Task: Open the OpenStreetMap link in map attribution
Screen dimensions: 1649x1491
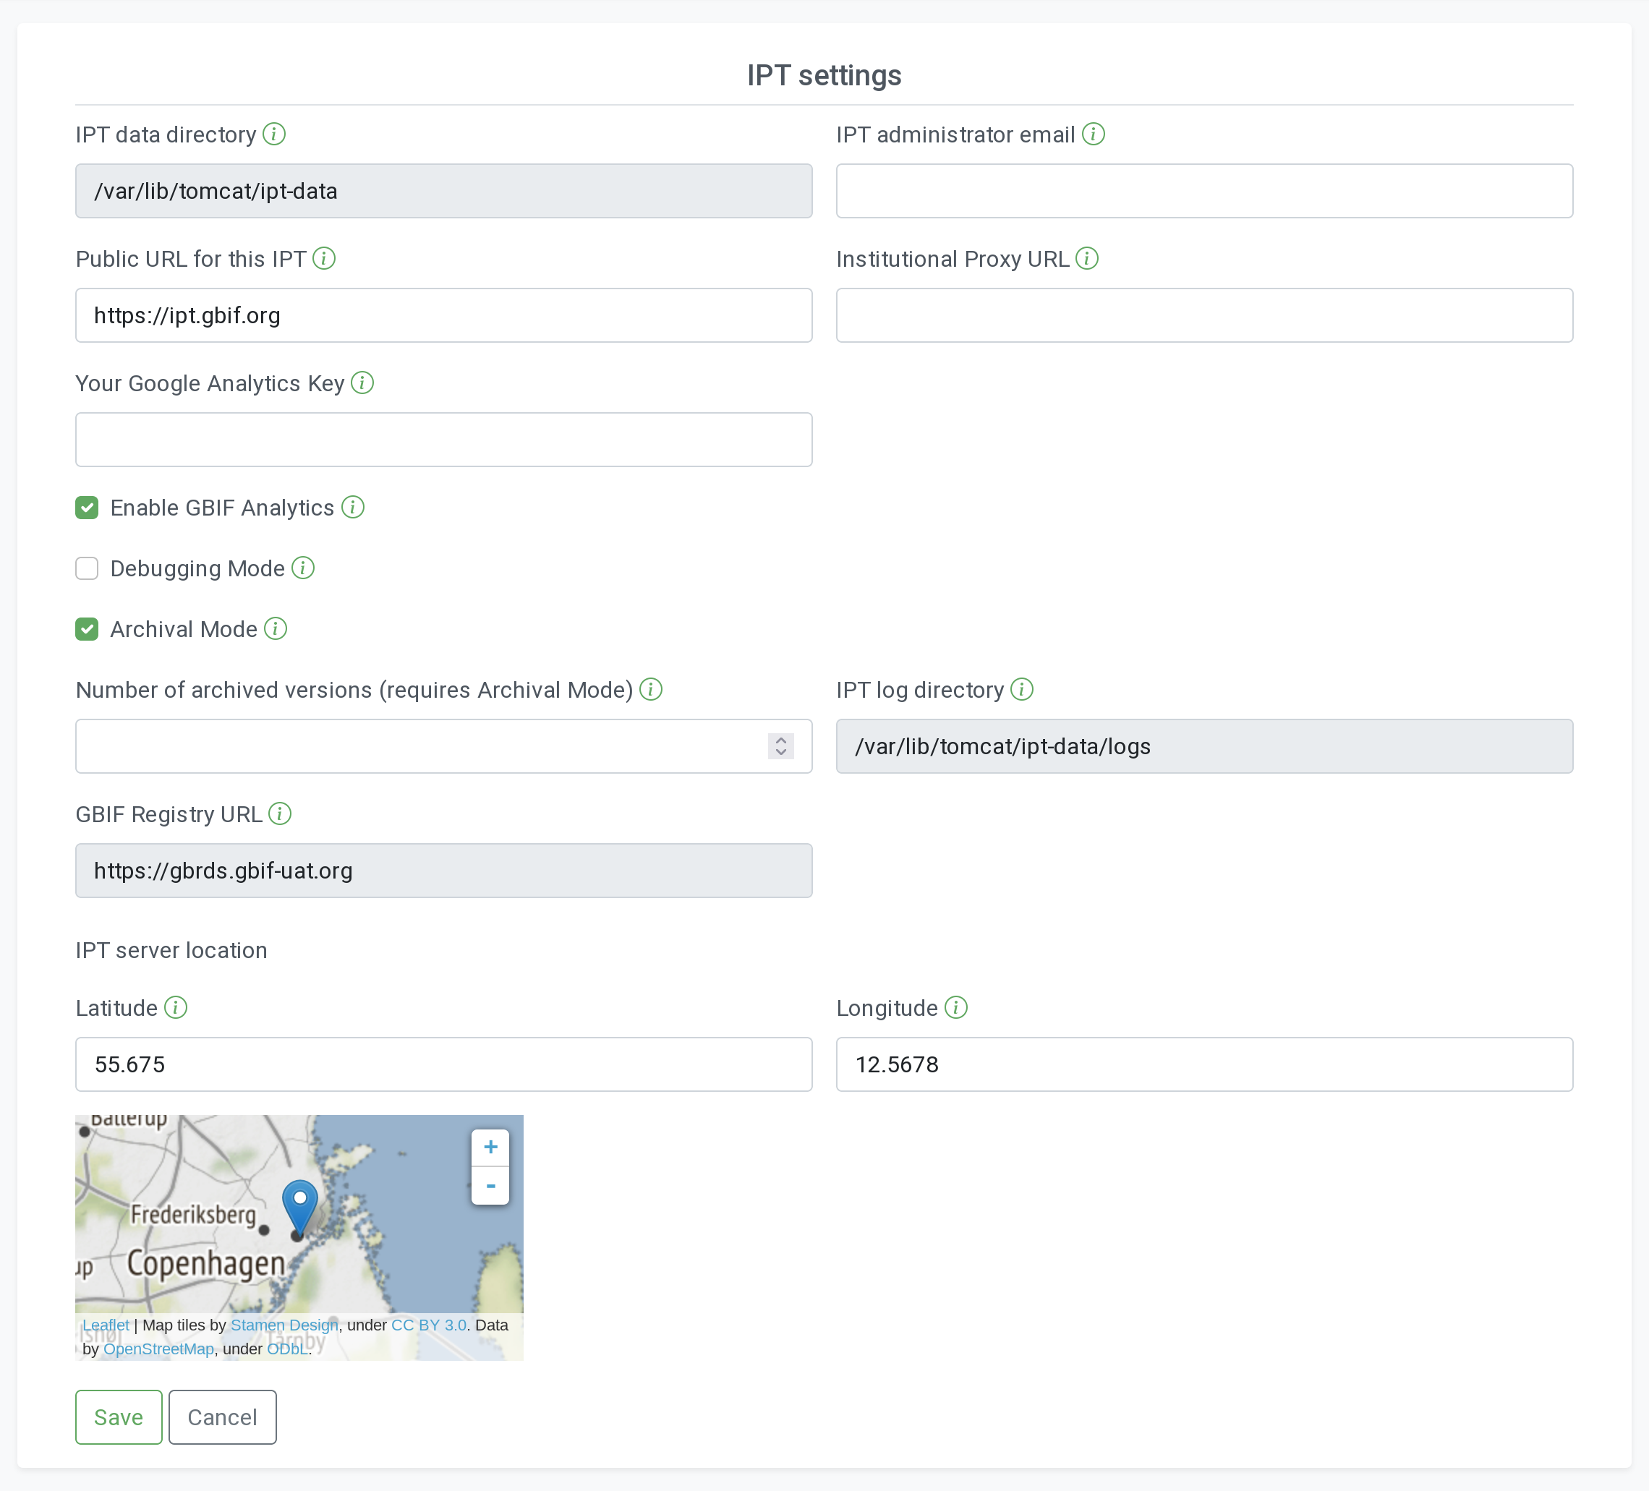Action: click(x=158, y=1349)
